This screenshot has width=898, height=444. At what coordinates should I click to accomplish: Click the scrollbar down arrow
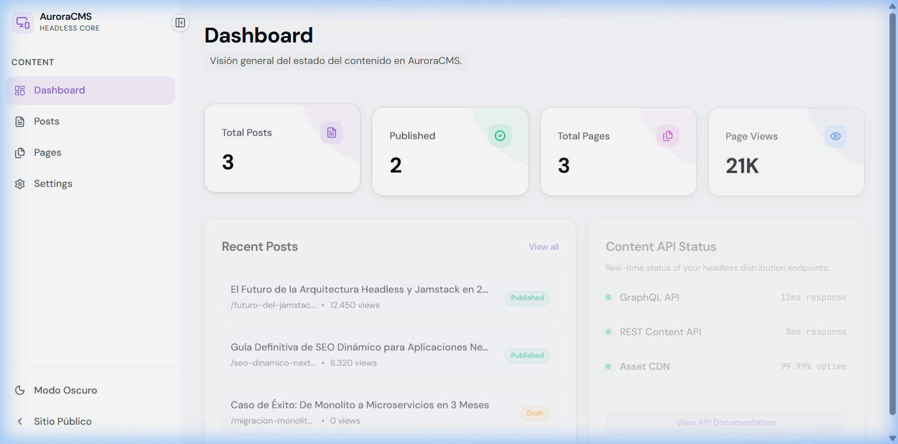tap(892, 438)
